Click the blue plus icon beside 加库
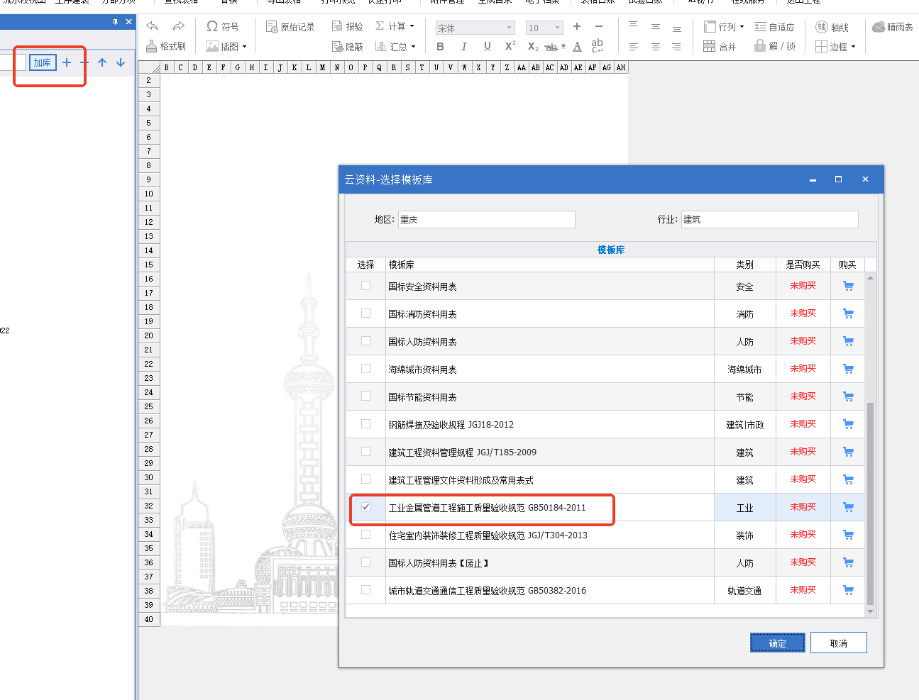This screenshot has width=919, height=700. (x=67, y=62)
